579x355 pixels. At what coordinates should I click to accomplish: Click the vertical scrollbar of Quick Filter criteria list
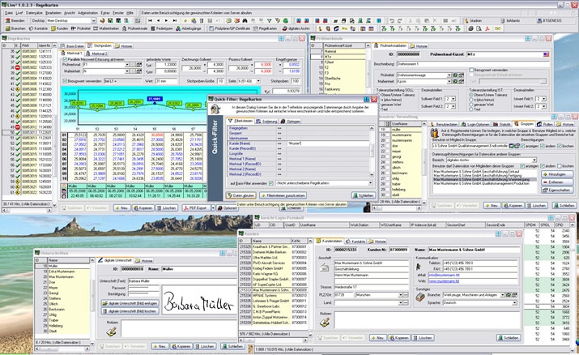point(372,151)
